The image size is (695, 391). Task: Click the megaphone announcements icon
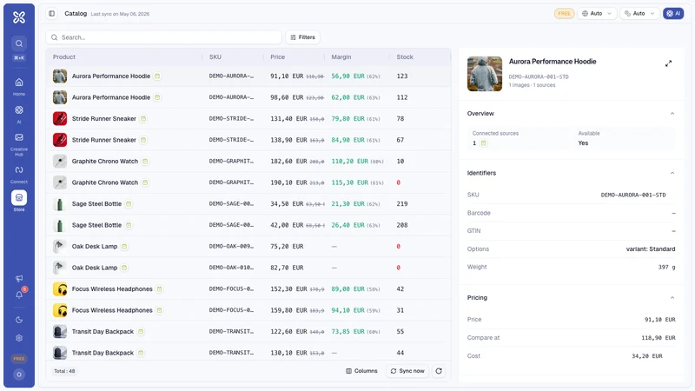[19, 278]
